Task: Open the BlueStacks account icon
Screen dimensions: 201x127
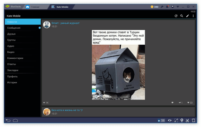Action: pyautogui.click(x=173, y=7)
